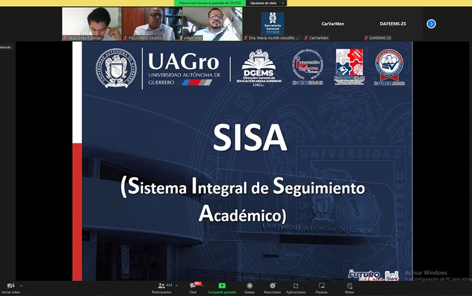472x296 pixels.
Task: Expand the arrow next to Participantes count
Action: pyautogui.click(x=177, y=286)
